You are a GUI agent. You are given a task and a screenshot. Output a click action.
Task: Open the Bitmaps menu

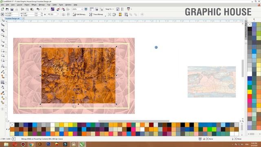pyautogui.click(x=42, y=5)
